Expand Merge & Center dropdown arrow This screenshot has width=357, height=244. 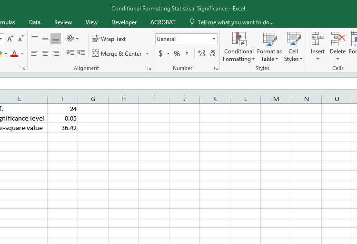147,54
